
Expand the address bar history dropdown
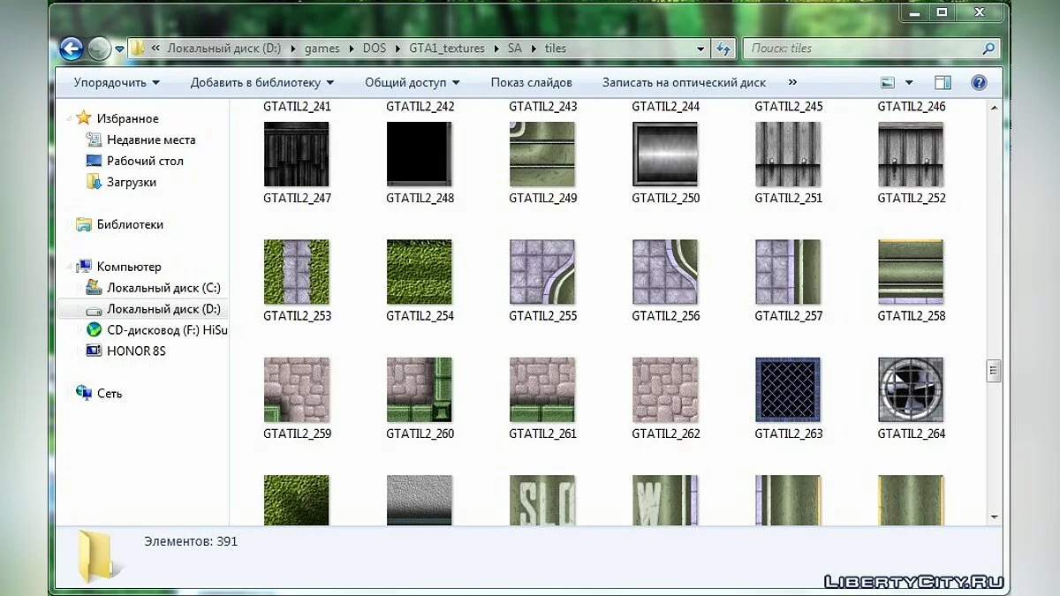pos(700,49)
